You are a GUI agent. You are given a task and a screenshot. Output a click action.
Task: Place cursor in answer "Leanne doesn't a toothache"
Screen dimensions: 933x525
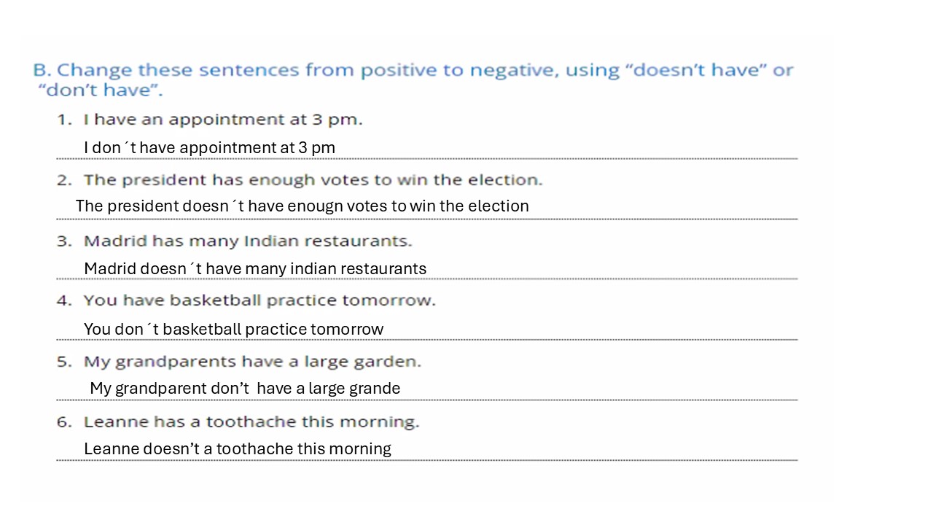point(238,449)
